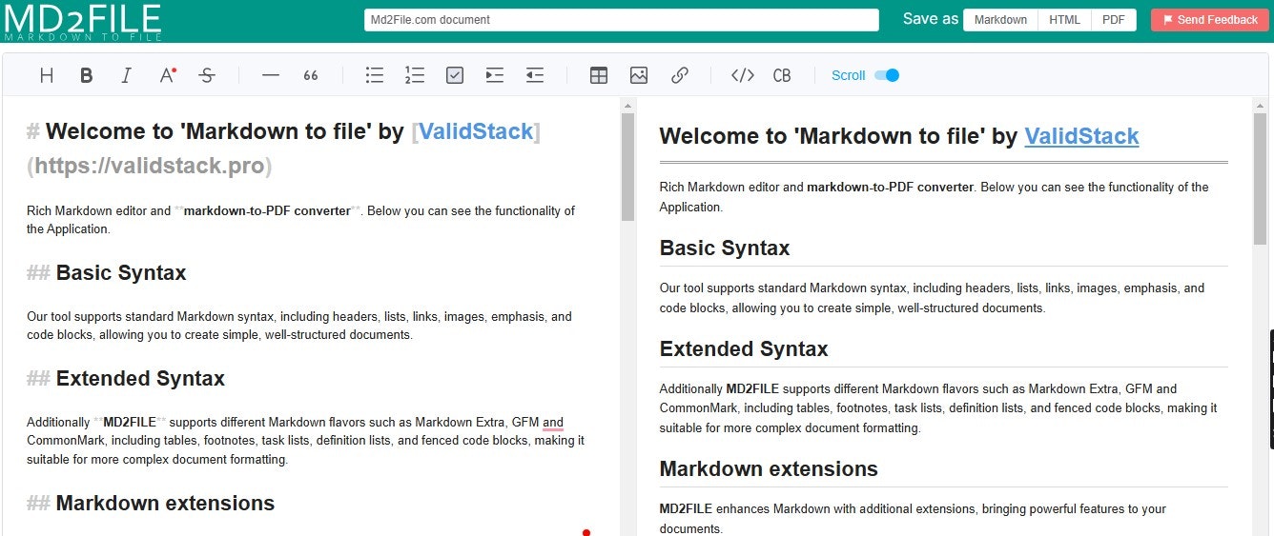Click the underlined word 'and' in editor
This screenshot has height=536, width=1274.
[553, 422]
